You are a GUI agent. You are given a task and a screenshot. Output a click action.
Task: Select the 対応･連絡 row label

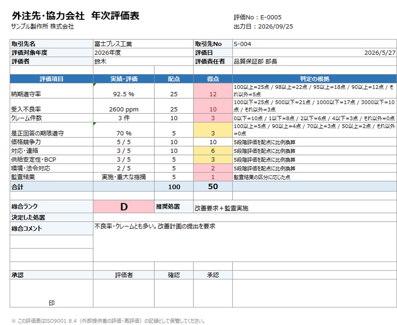click(52, 151)
